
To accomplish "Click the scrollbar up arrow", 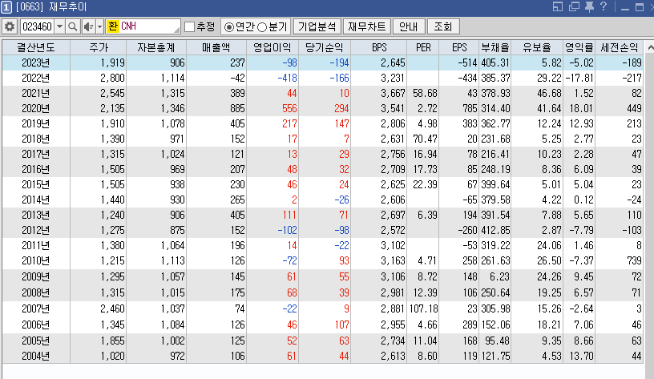I will pos(650,48).
